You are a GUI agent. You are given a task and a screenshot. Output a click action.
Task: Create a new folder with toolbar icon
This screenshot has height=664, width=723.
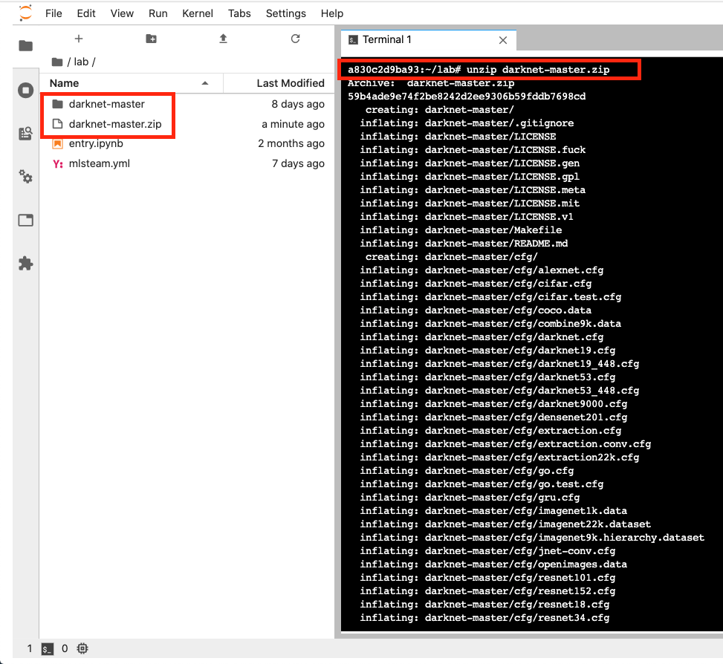click(152, 39)
